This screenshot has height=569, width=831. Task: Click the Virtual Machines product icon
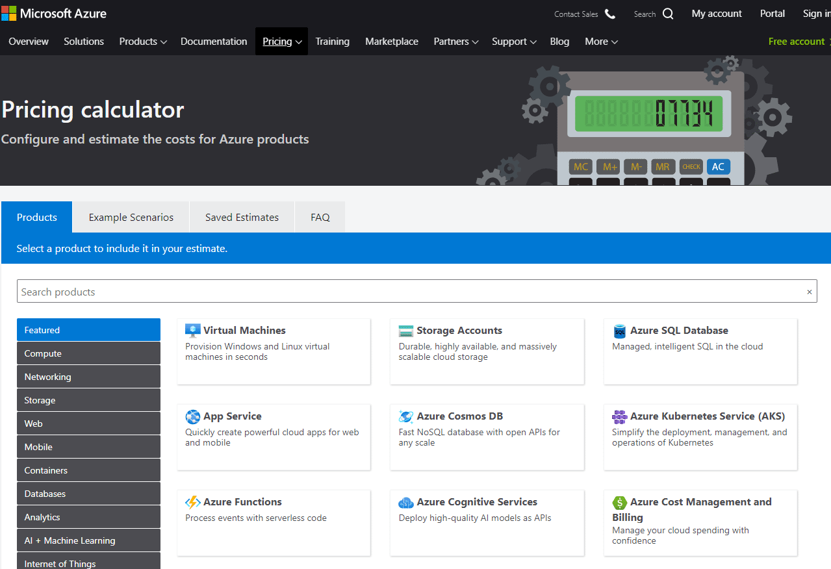(193, 331)
